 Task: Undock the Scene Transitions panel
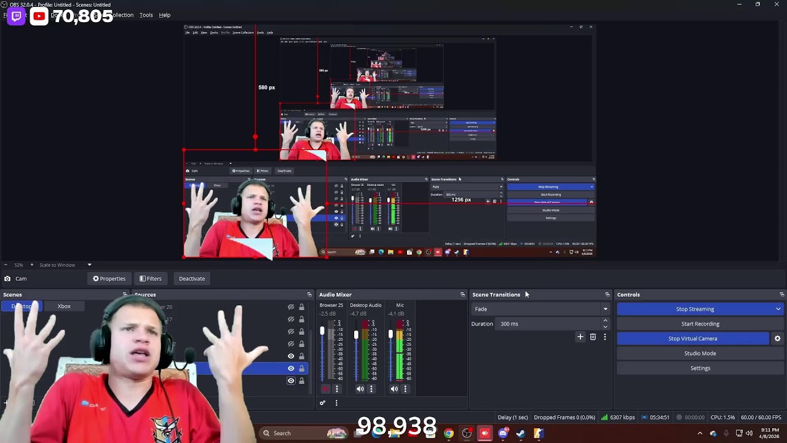(x=607, y=295)
